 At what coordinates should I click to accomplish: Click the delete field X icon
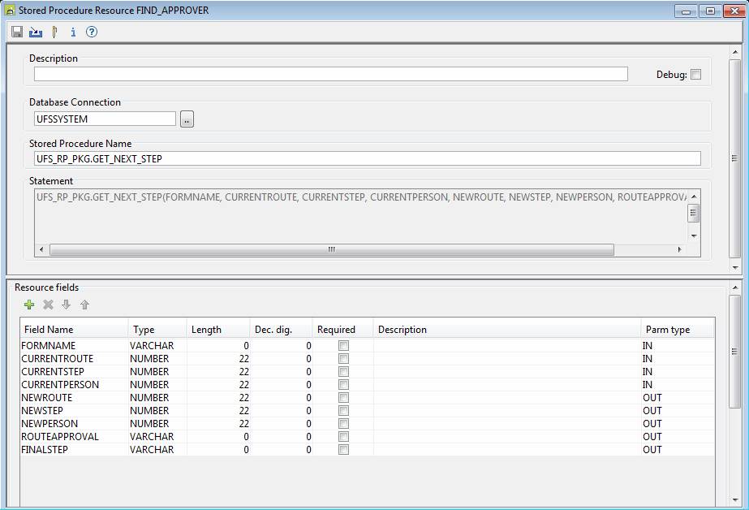[x=48, y=305]
